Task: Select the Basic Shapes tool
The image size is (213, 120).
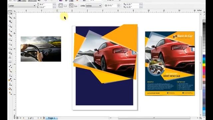Action: (10, 53)
